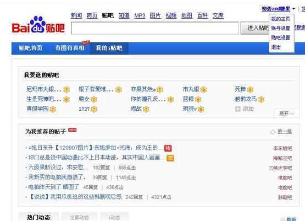Click the level badge beside 玥灵v

click(x=201, y=109)
